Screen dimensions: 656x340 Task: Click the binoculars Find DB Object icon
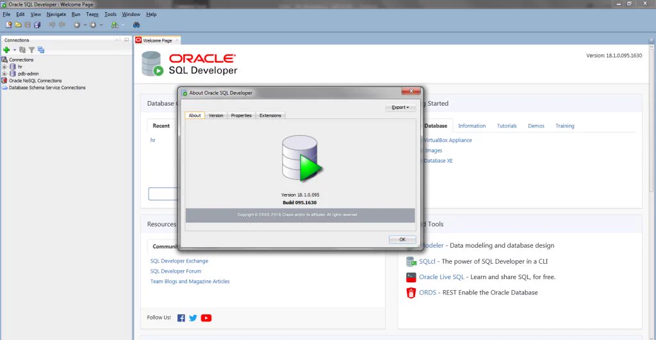(136, 25)
